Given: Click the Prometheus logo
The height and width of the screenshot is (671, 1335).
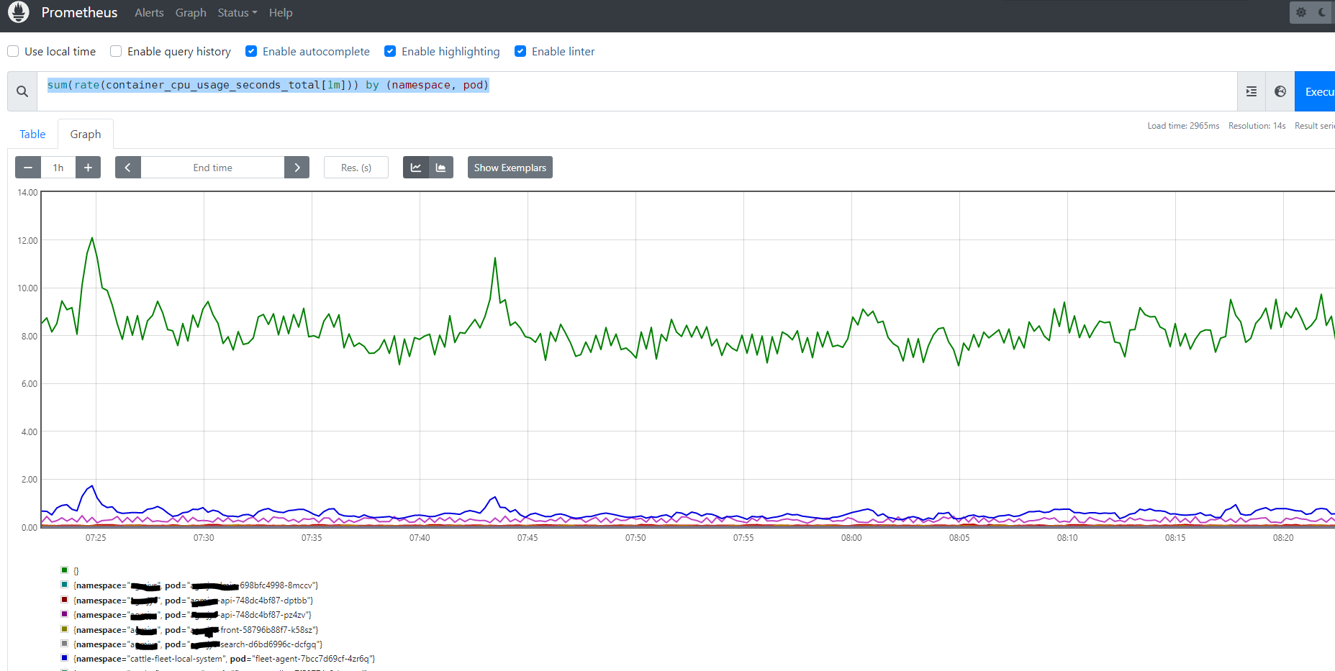Looking at the screenshot, I should pyautogui.click(x=19, y=12).
